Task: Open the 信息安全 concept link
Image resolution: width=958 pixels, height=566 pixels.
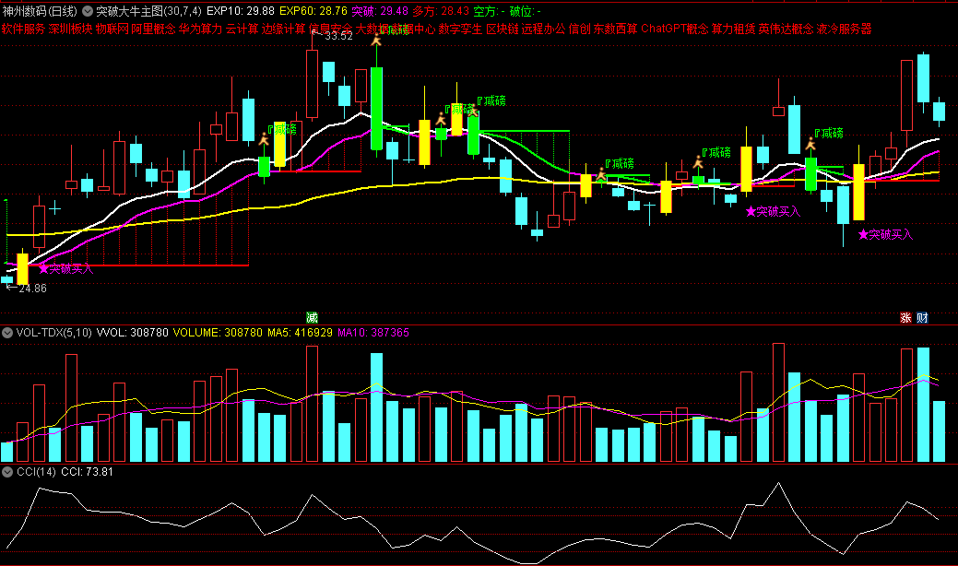Action: click(x=330, y=29)
